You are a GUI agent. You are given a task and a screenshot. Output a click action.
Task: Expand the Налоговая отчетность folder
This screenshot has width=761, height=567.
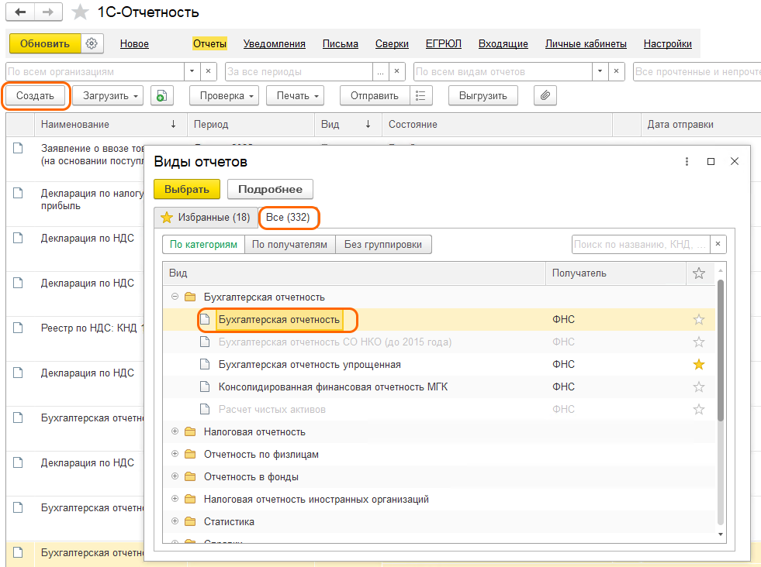point(175,431)
